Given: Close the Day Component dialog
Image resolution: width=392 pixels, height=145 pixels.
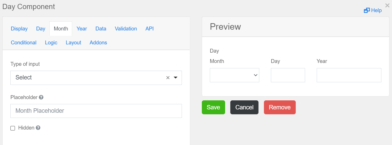Looking at the screenshot, I should point(387,5).
